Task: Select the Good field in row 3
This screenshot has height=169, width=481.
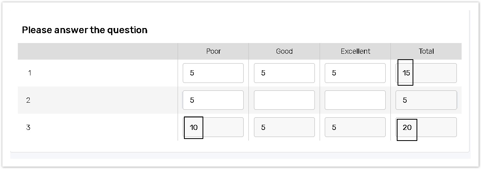Action: coord(284,127)
